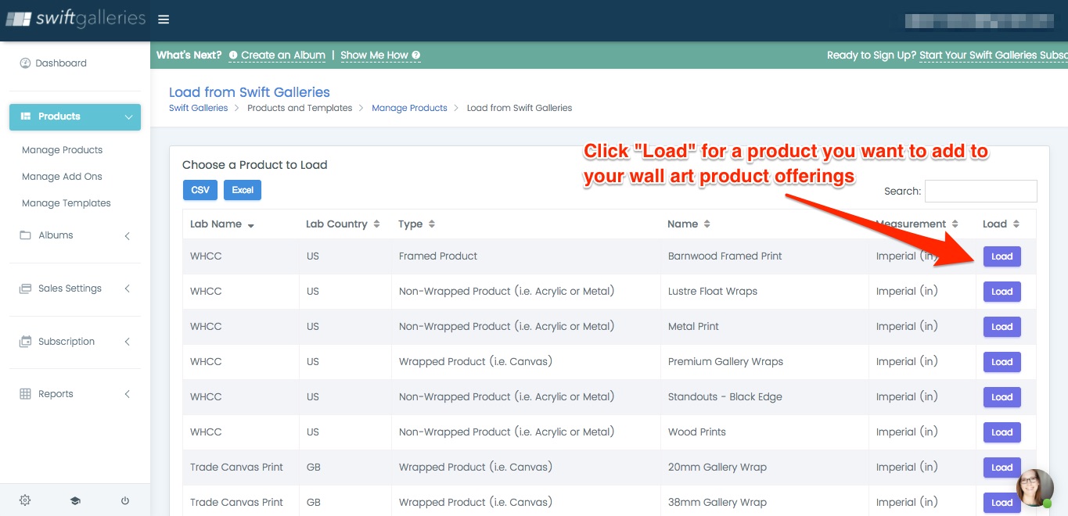Image resolution: width=1068 pixels, height=516 pixels.
Task: Go to Dashboard menu item
Action: click(x=60, y=63)
